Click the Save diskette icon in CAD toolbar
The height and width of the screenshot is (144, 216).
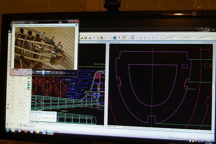pyautogui.click(x=86, y=38)
